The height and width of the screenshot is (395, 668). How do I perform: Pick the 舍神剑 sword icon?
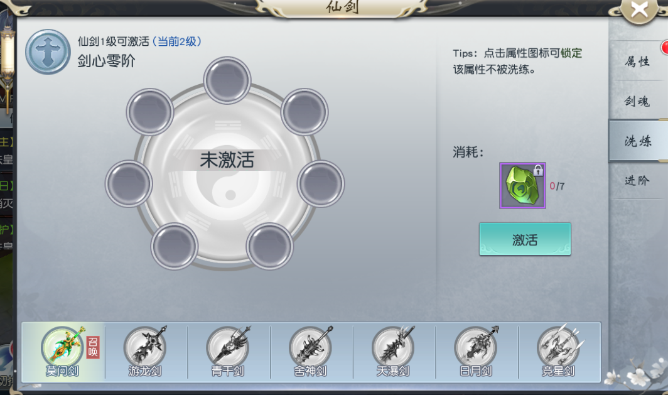click(x=310, y=348)
